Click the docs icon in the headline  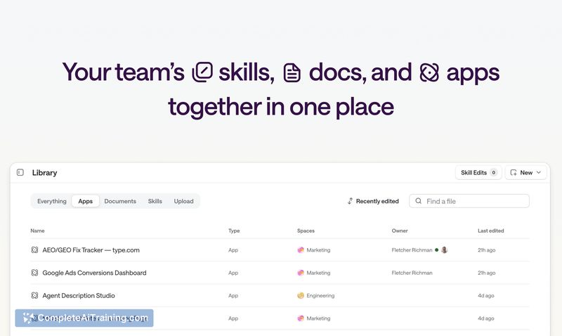click(x=292, y=72)
